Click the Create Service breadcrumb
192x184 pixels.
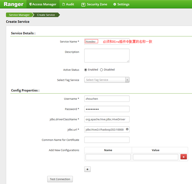click(46, 15)
